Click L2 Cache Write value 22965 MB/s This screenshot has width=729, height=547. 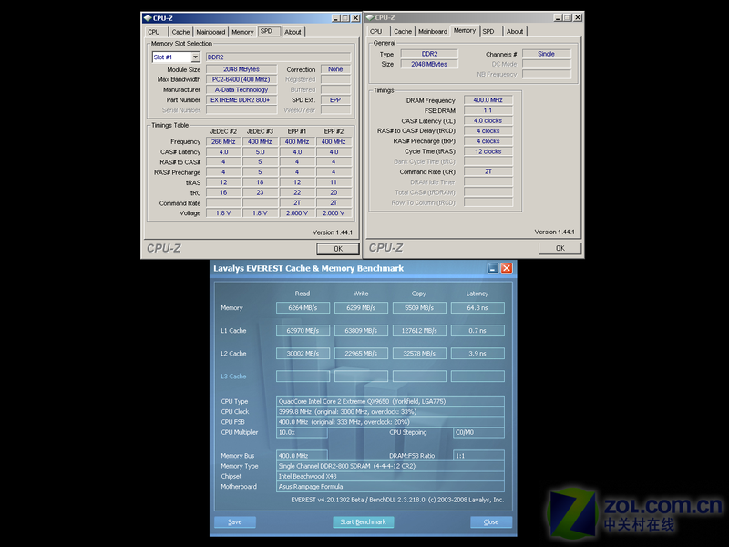[x=361, y=354]
